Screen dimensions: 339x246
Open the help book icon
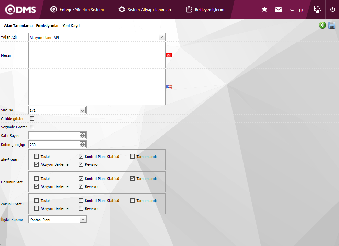[318, 9]
